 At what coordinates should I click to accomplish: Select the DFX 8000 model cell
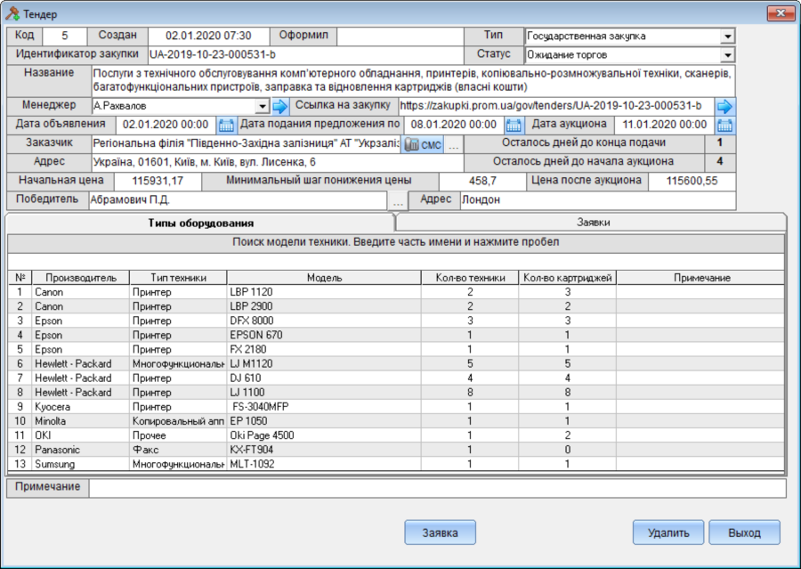coord(324,321)
